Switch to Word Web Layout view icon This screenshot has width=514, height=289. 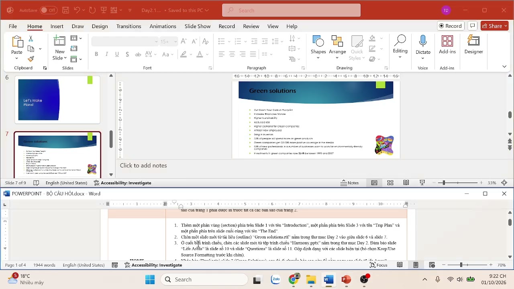coord(432,265)
